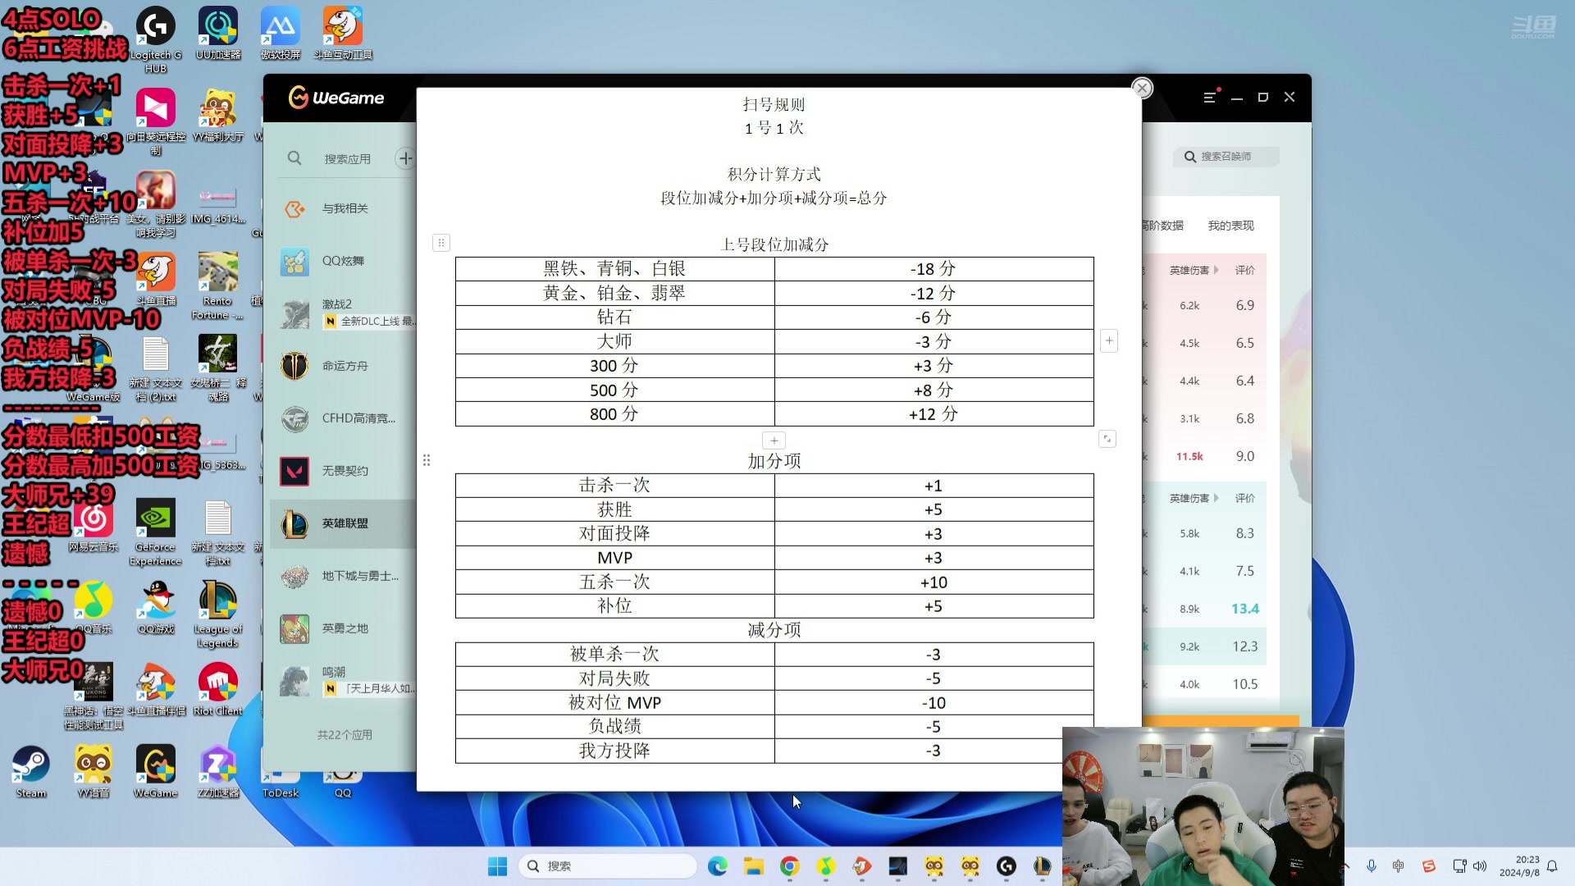Screen dimensions: 1575x886
Task: Open Steam desktop icon
Action: pyautogui.click(x=31, y=771)
